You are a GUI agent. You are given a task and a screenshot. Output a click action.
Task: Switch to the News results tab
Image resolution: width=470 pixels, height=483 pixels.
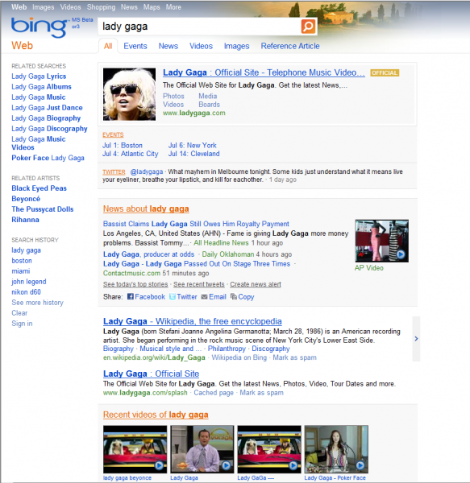pos(168,46)
